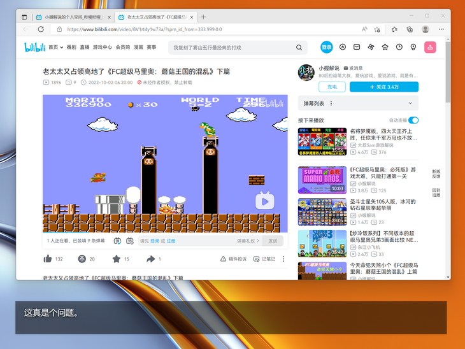This screenshot has width=465, height=349.
Task: Open 弹幕礼仪 link
Action: pyautogui.click(x=248, y=241)
